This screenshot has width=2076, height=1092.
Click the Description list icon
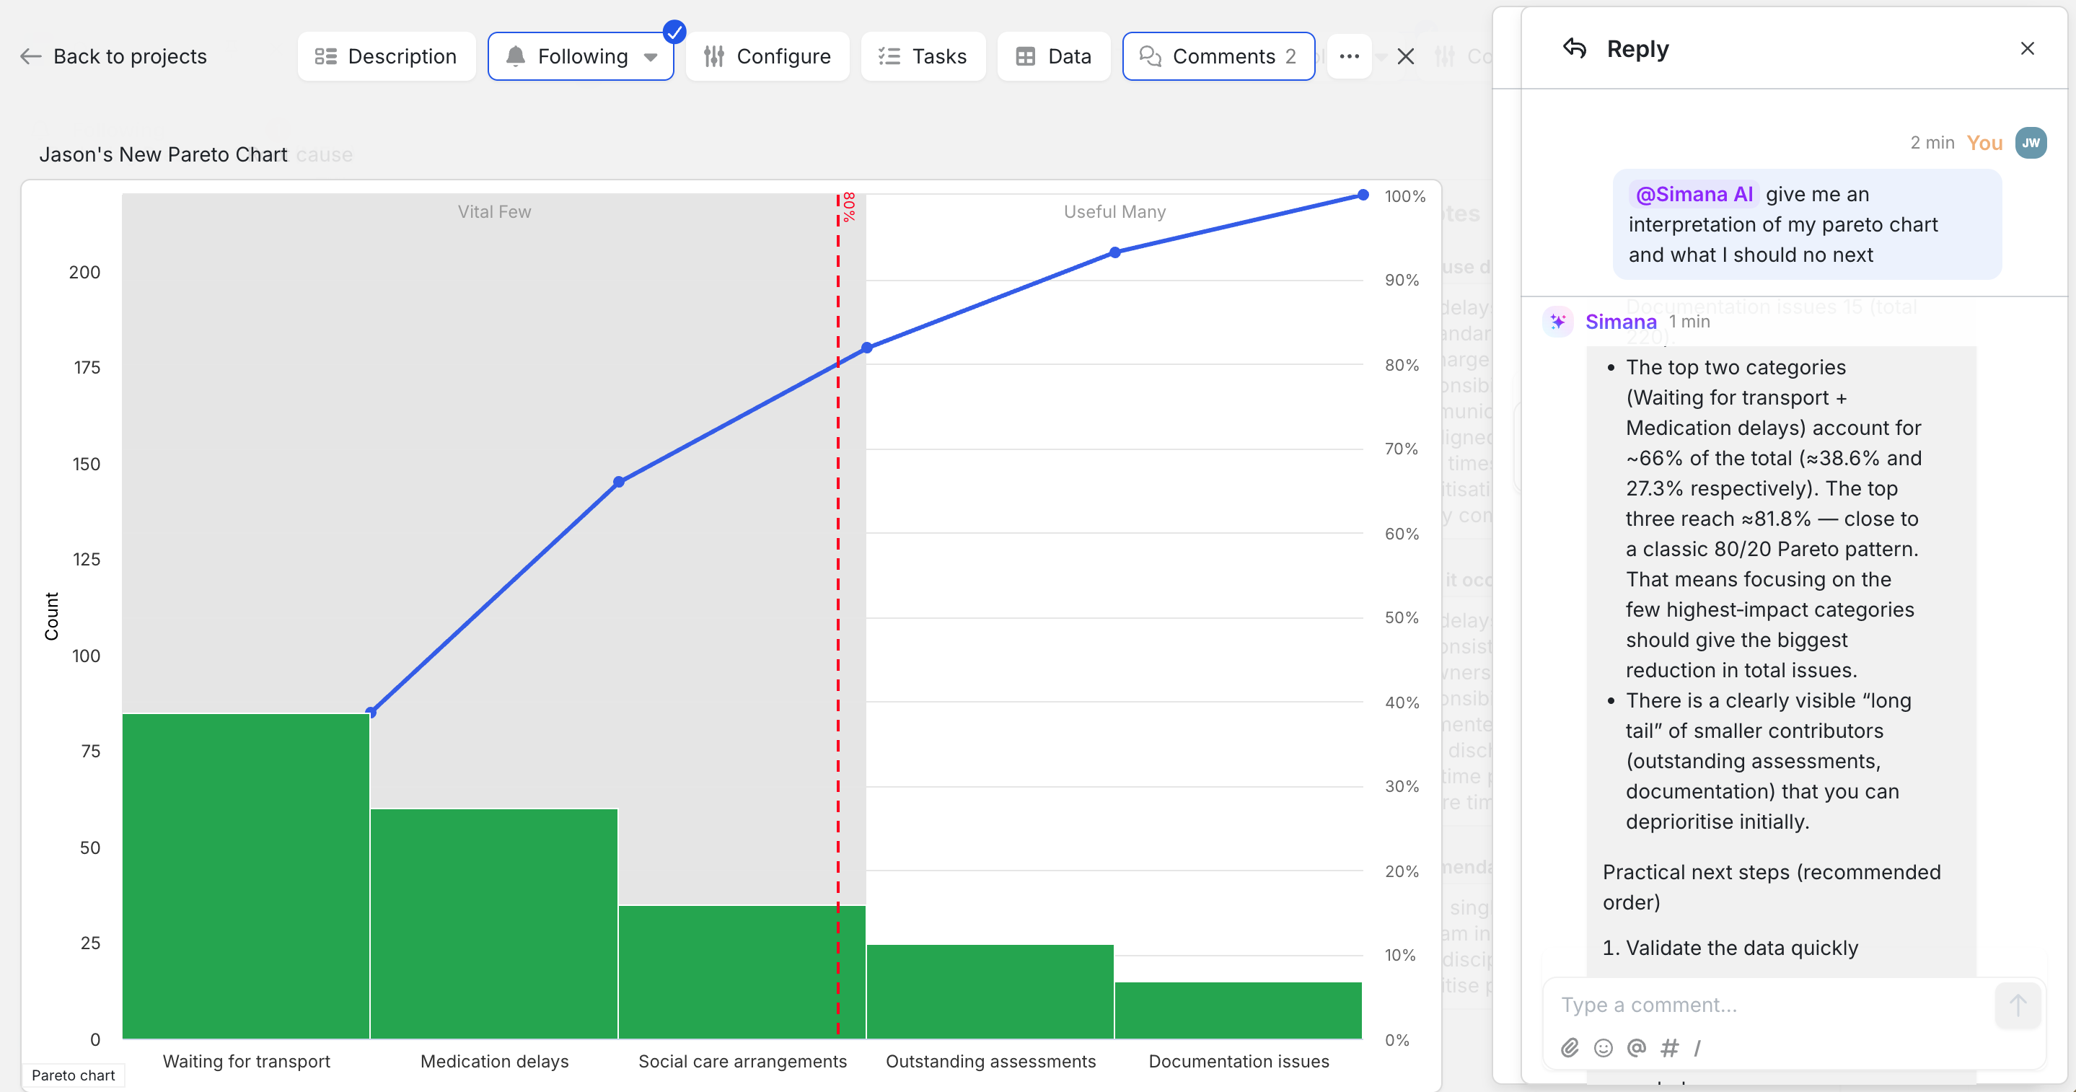click(x=325, y=56)
